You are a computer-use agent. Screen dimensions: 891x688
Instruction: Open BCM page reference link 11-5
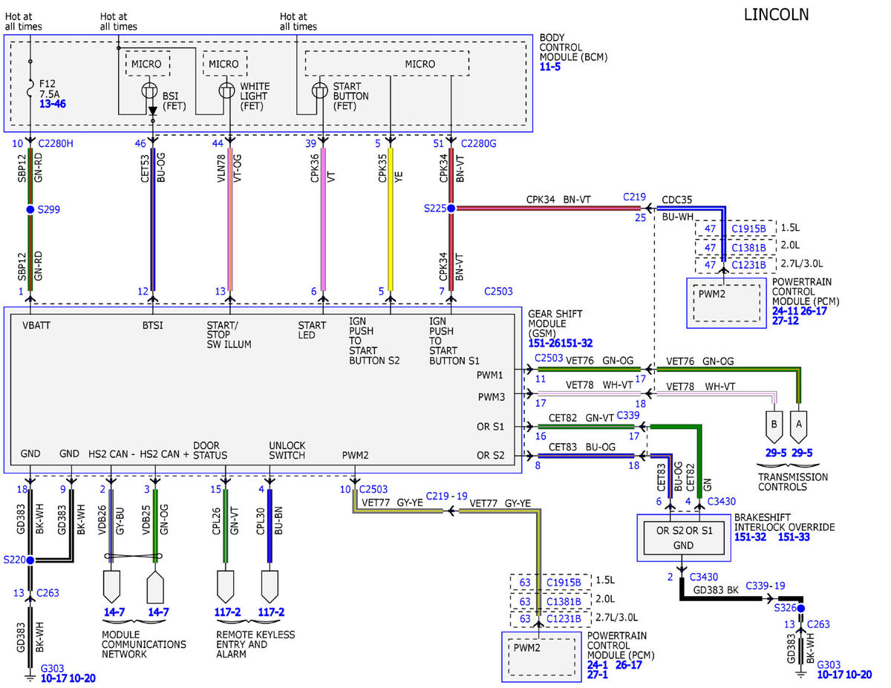coord(550,66)
